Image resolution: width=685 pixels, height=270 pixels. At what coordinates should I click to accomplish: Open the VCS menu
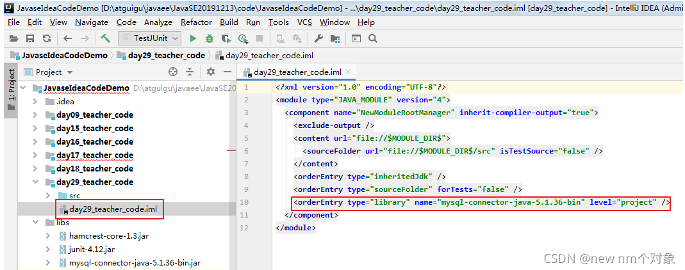pos(304,22)
